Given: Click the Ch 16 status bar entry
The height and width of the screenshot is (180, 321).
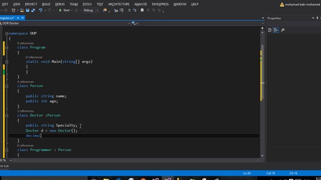Looking at the screenshot, I should click(x=293, y=173).
